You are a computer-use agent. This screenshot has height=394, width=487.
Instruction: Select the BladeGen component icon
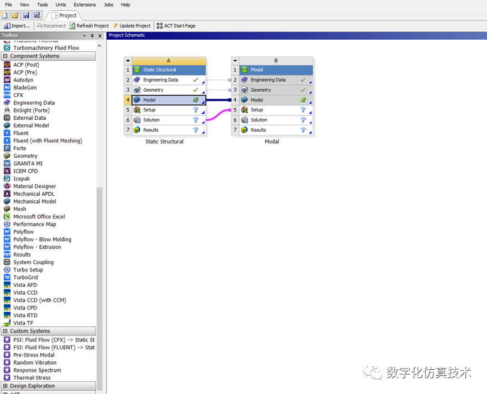7,88
